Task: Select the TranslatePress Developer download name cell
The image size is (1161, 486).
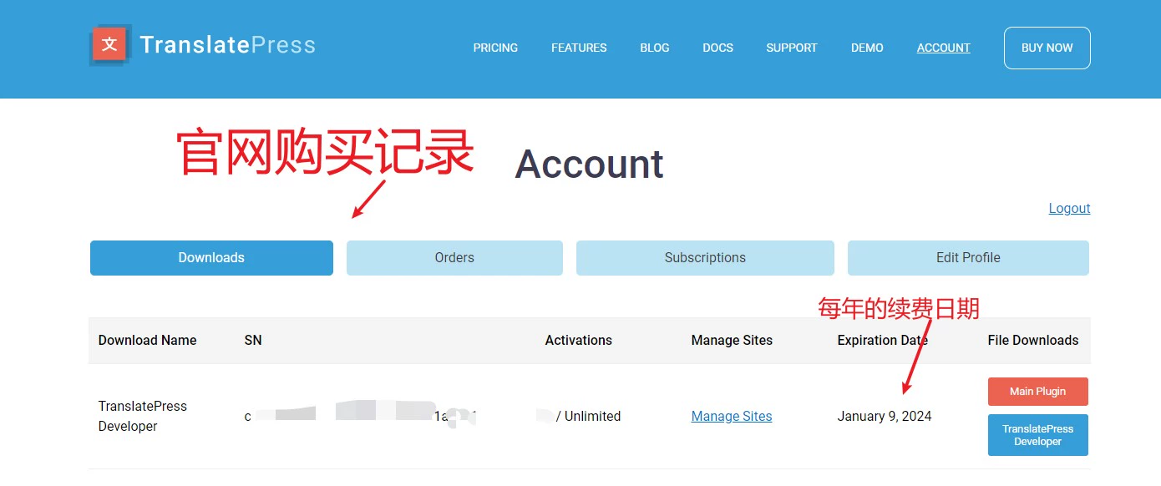Action: point(143,416)
